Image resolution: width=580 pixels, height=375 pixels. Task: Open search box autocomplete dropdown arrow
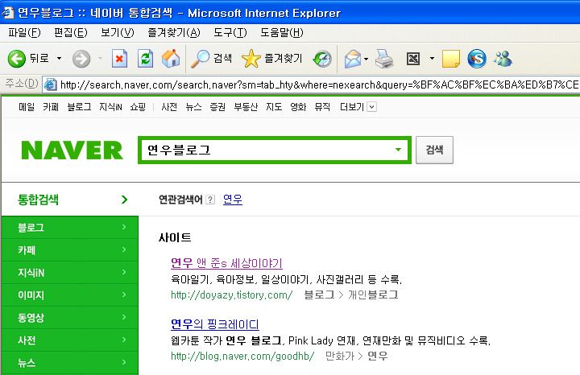[x=399, y=150]
